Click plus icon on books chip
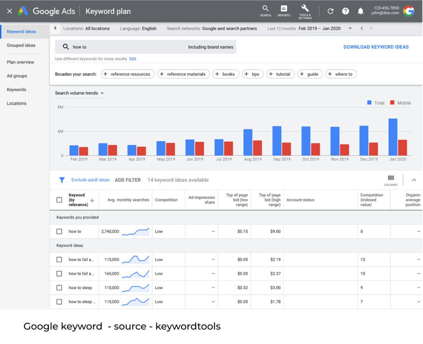The image size is (423, 344). point(217,74)
